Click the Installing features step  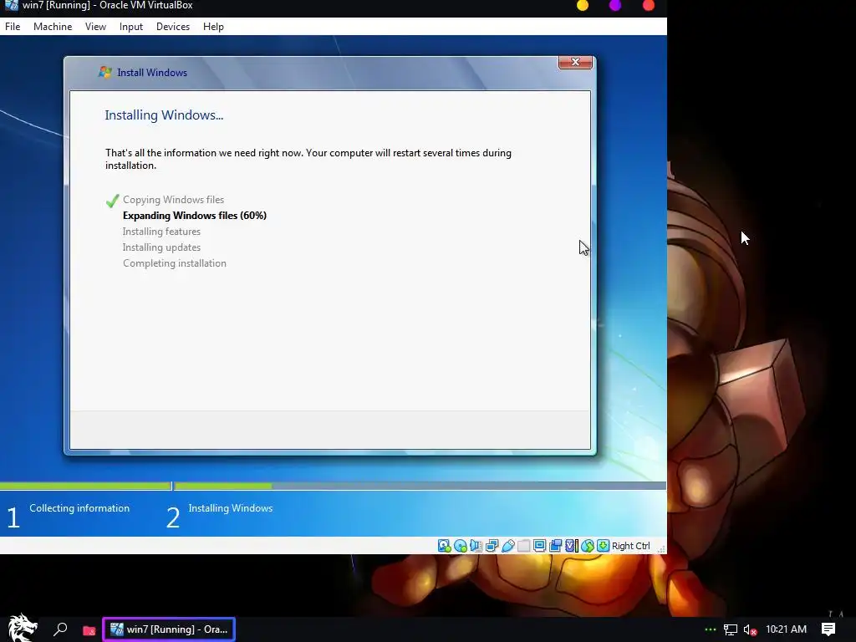[161, 232]
